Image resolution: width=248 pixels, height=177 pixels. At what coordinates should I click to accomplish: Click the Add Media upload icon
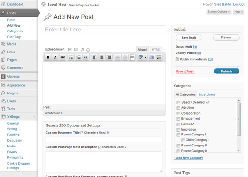(88, 50)
